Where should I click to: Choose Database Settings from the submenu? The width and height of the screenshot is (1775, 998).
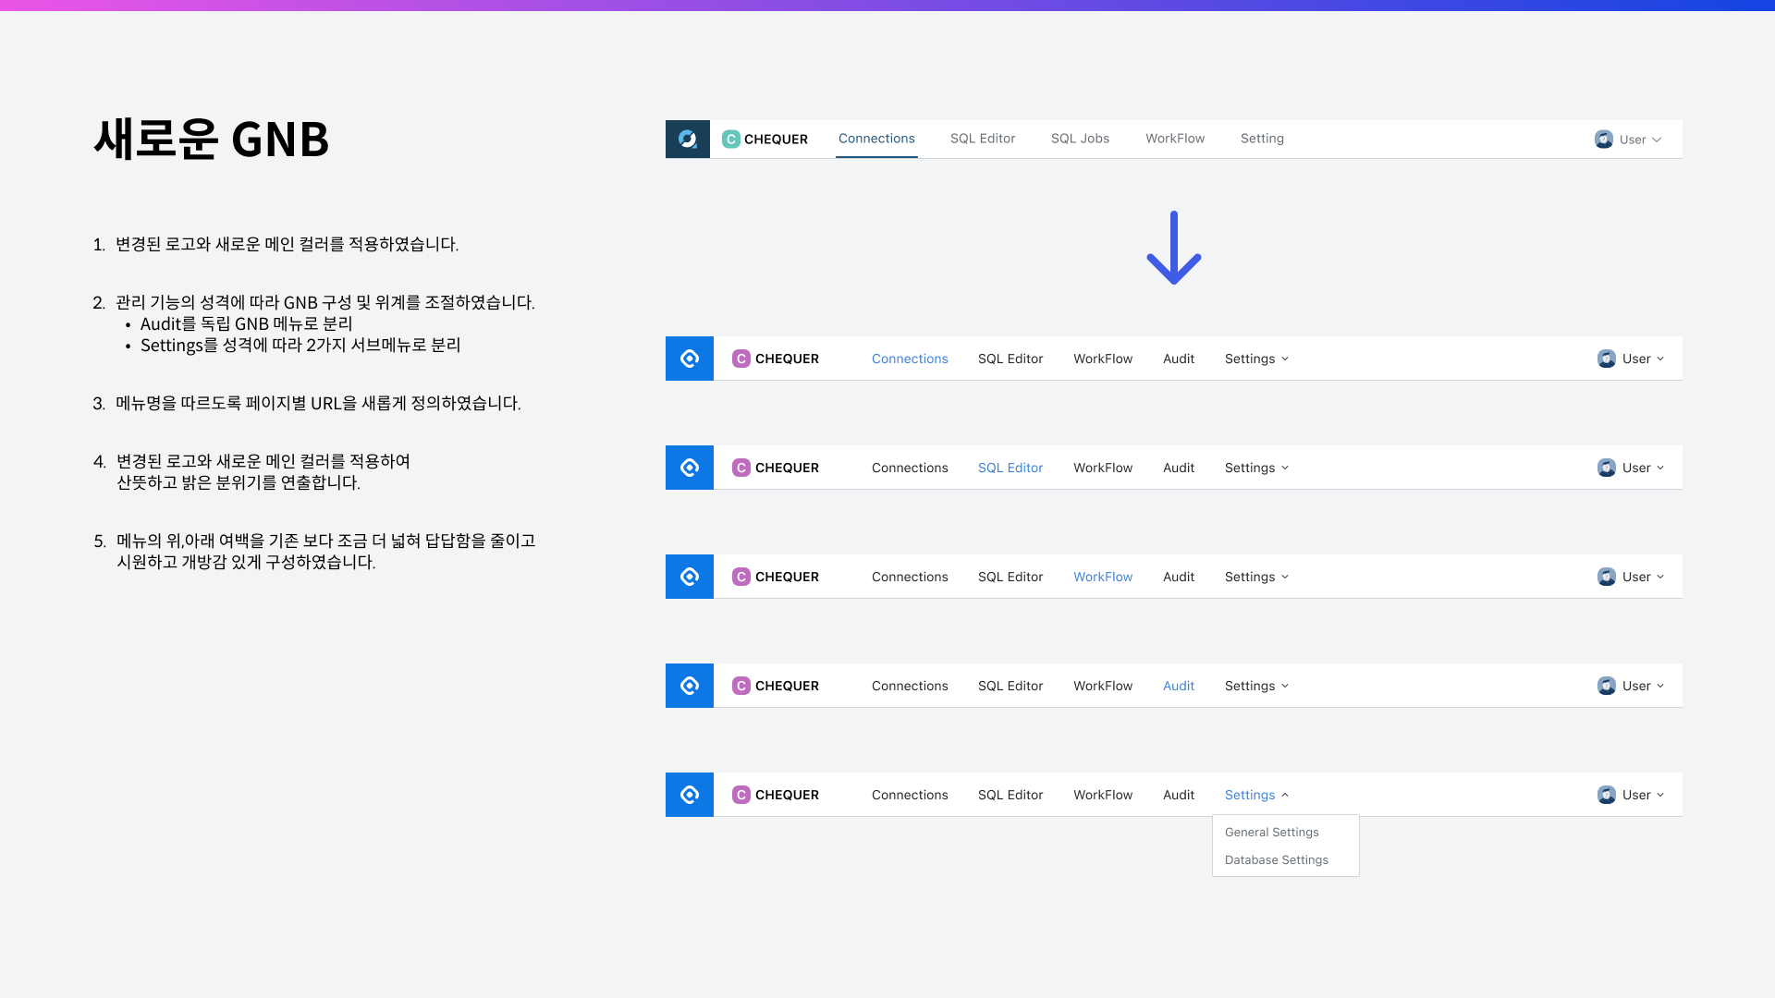pyautogui.click(x=1277, y=859)
